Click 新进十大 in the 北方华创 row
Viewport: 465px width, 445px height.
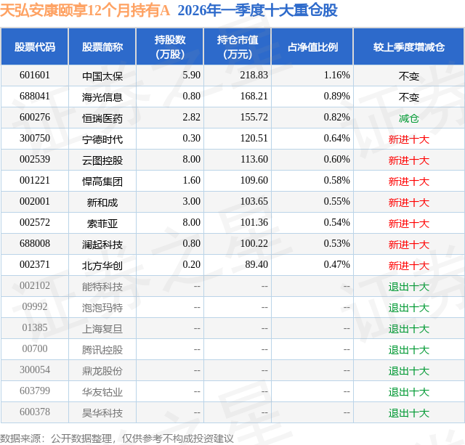(408, 266)
